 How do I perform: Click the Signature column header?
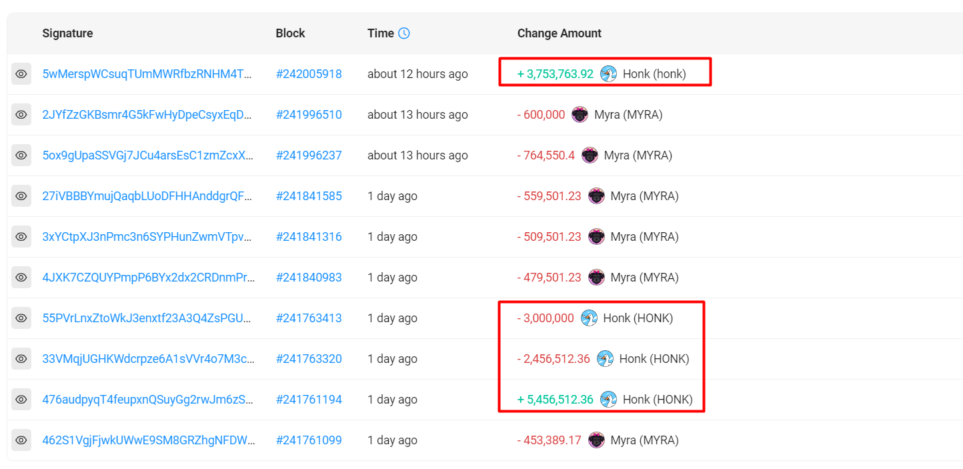(x=67, y=33)
